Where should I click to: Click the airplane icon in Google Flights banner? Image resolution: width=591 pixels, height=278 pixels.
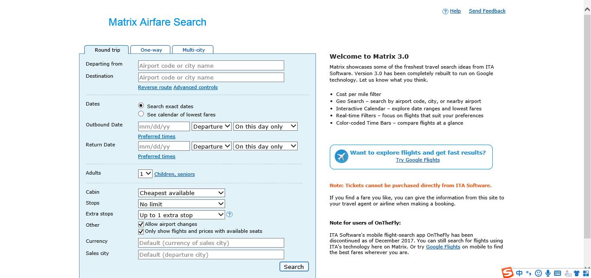tap(342, 156)
